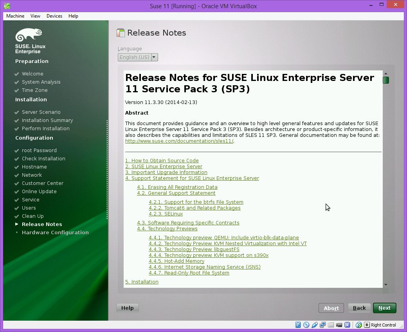
Task: Open '4.4.1. QEMU virtio-blk-data-plane' link
Action: tap(224, 238)
